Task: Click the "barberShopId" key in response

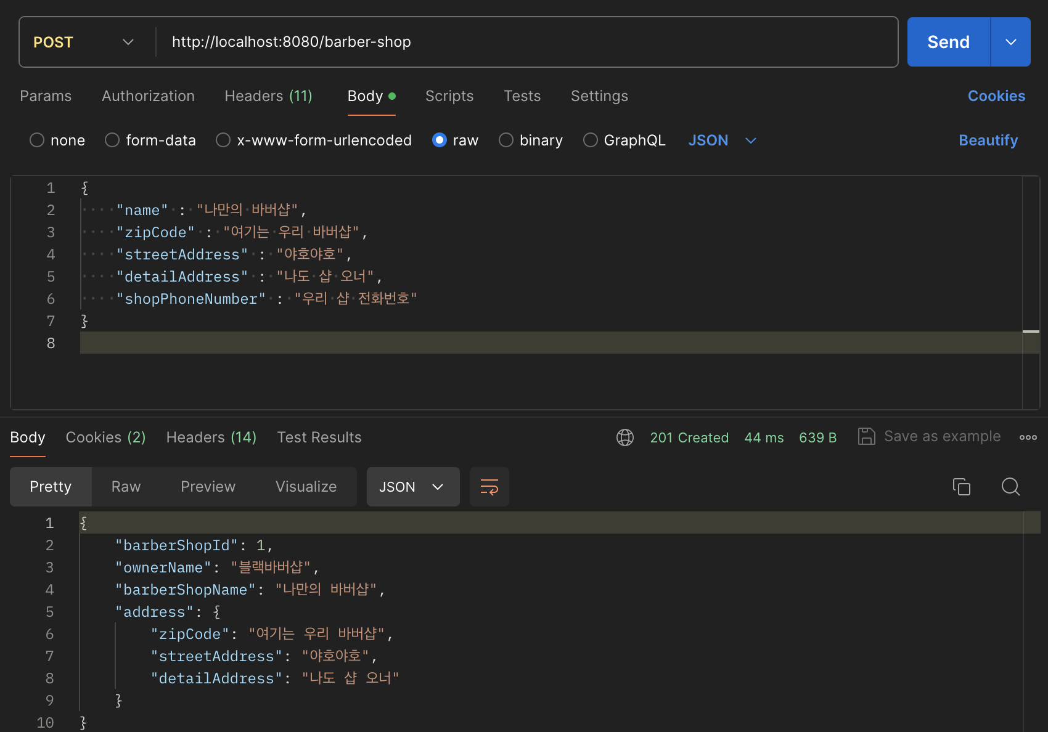Action: 176,545
